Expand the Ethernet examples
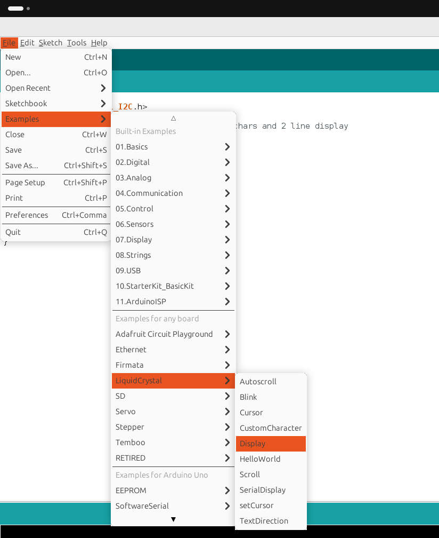This screenshot has width=439, height=538. pyautogui.click(x=173, y=350)
